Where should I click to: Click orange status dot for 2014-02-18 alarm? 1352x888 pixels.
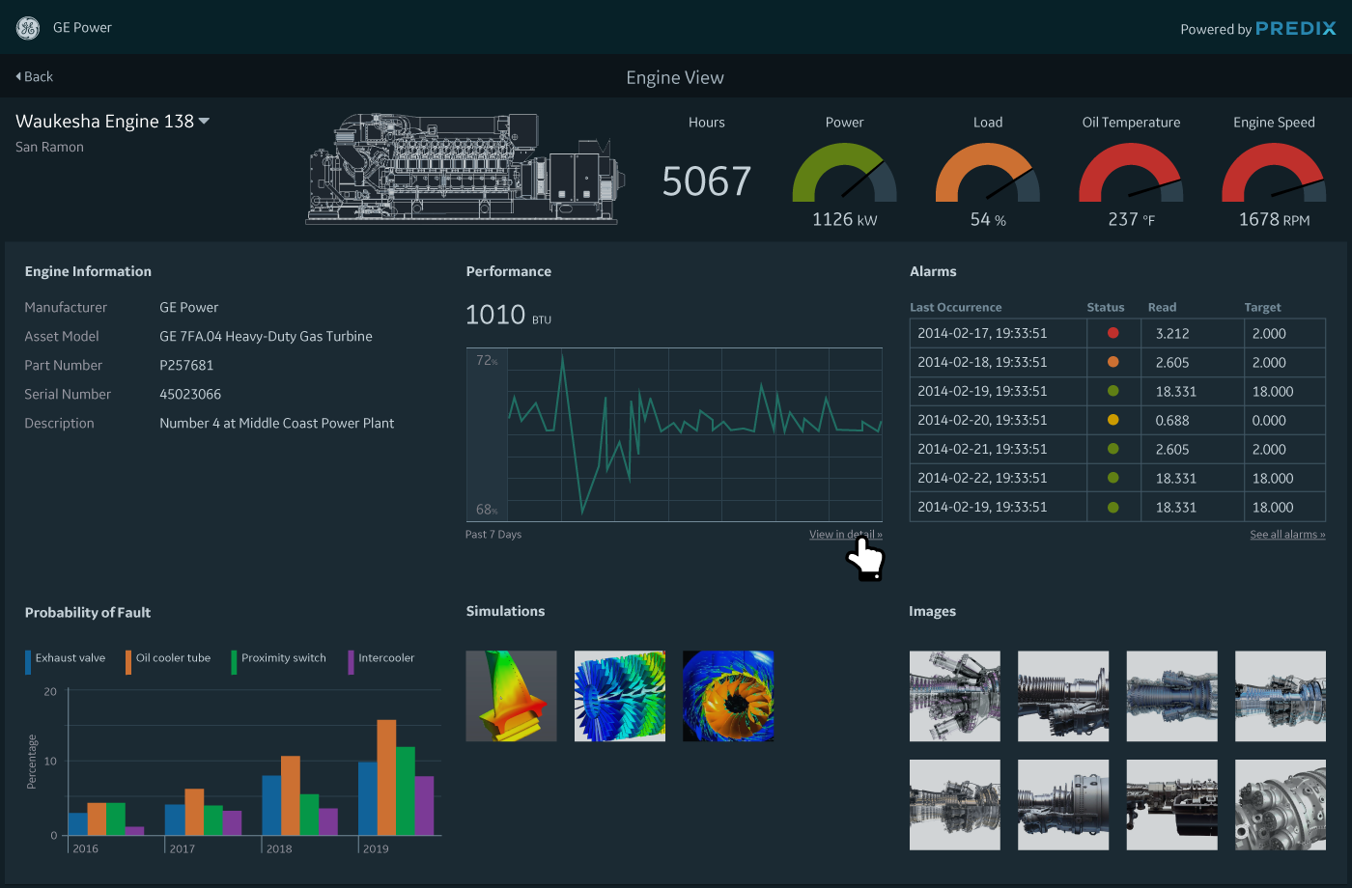pyautogui.click(x=1113, y=362)
